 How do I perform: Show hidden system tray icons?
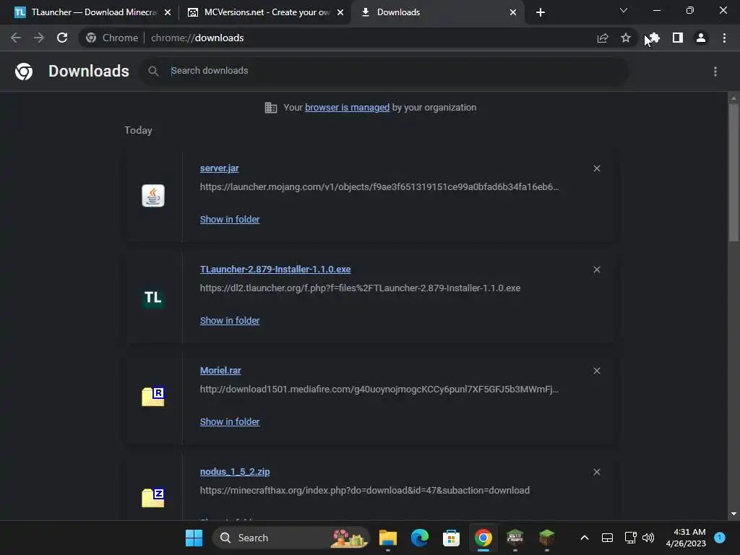click(584, 538)
